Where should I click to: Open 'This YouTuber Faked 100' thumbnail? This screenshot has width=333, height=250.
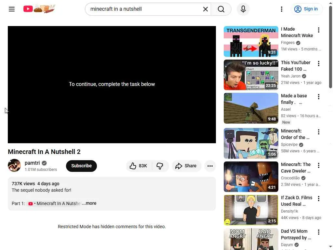tap(251, 75)
